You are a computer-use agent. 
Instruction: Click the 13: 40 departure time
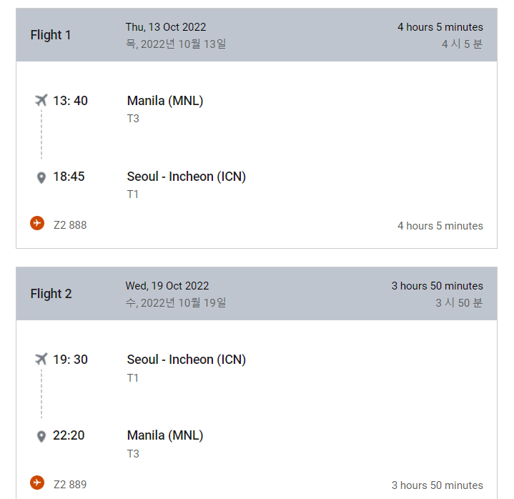pyautogui.click(x=71, y=101)
